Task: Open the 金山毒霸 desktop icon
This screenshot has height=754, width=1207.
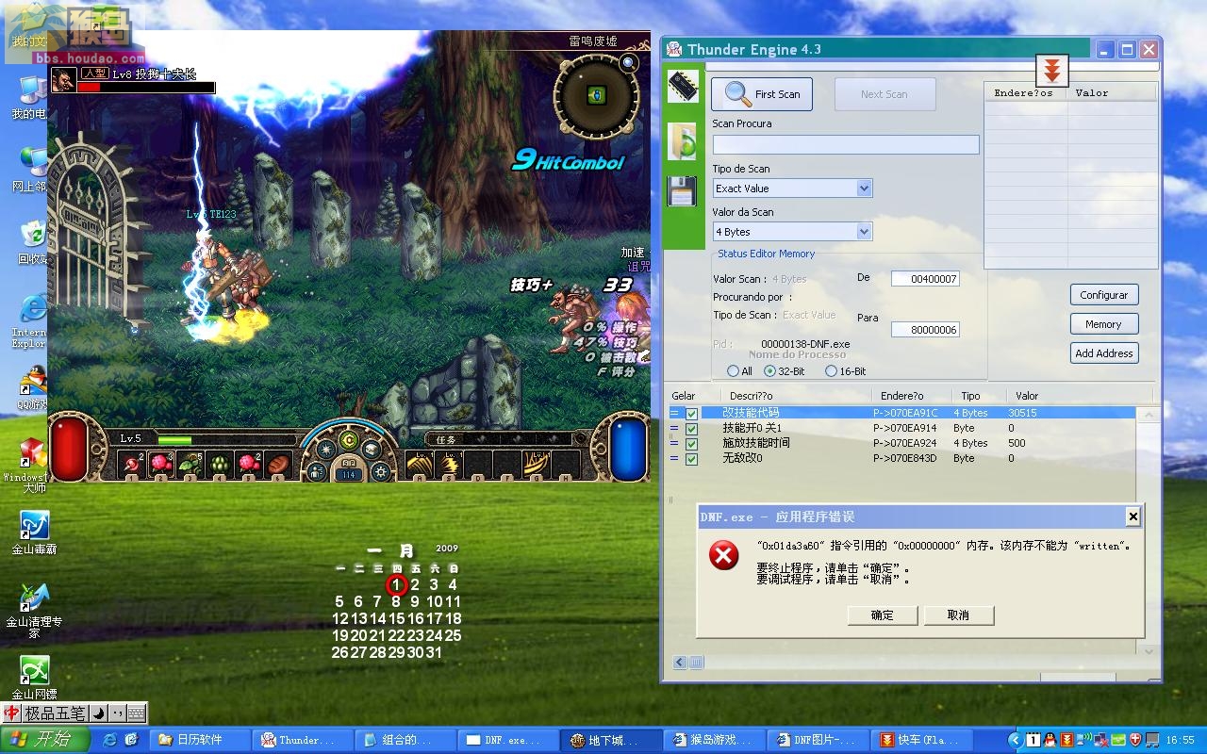Action: pyautogui.click(x=34, y=533)
